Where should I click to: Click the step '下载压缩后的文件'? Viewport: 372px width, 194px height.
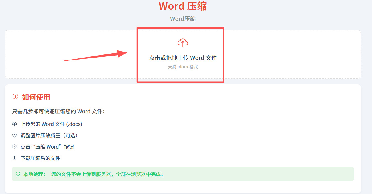(40, 158)
